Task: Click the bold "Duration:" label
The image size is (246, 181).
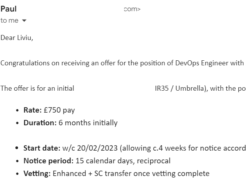Action: pos(40,123)
